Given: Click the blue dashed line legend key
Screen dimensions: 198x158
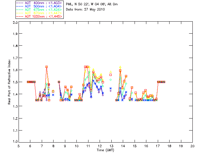Looking at the screenshot, I should pyautogui.click(x=20, y=6).
